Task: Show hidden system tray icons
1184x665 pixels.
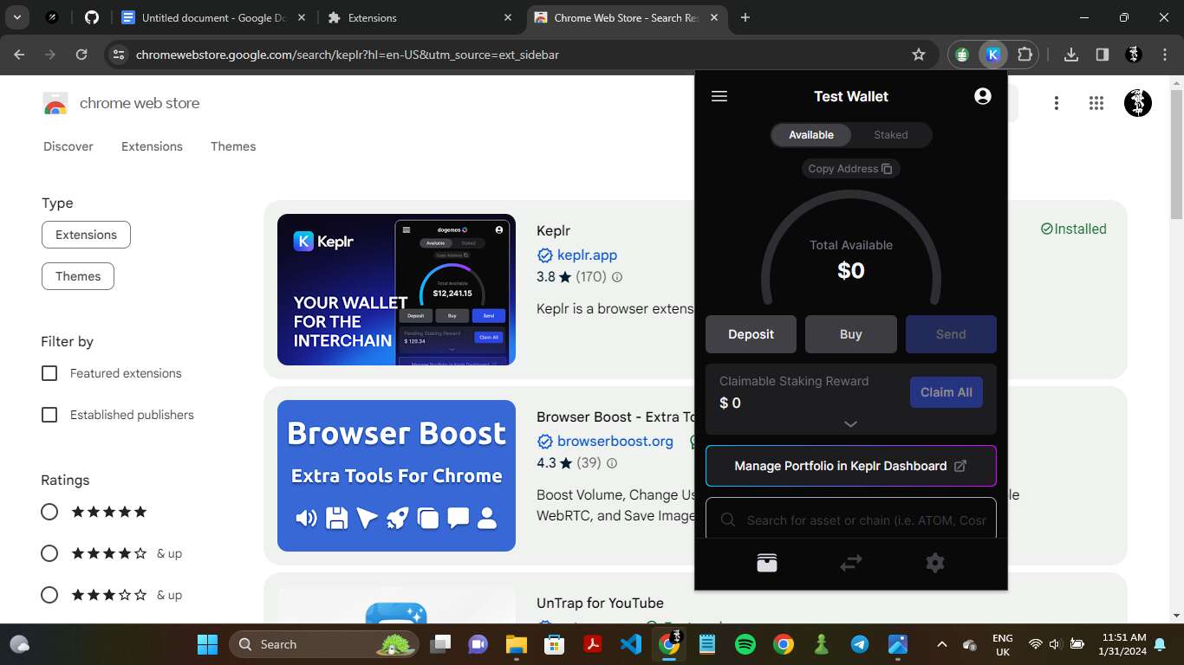Action: pyautogui.click(x=942, y=644)
